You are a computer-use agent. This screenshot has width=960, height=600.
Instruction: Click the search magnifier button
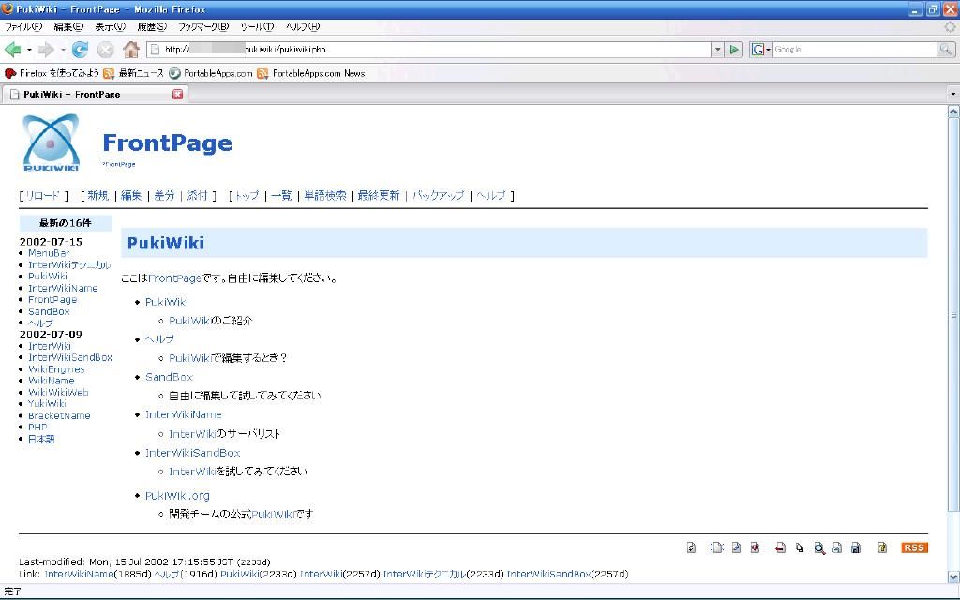tap(945, 50)
